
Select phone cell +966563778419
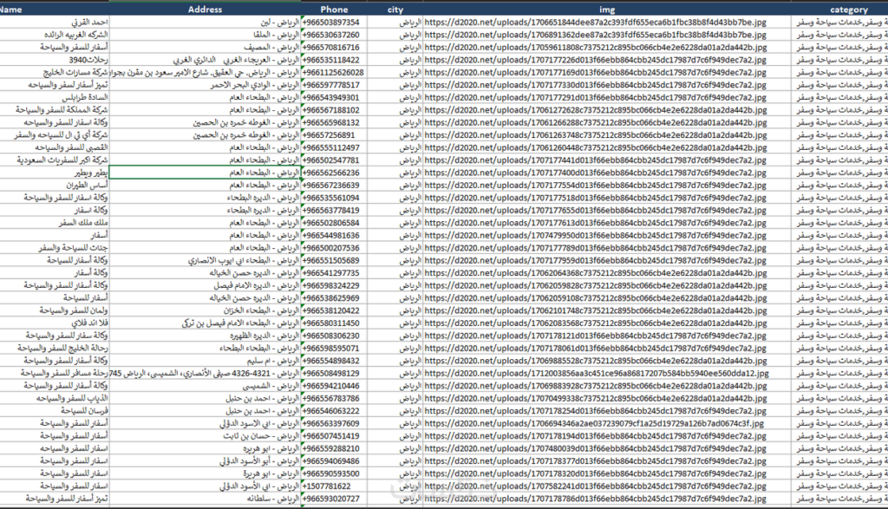(x=334, y=210)
